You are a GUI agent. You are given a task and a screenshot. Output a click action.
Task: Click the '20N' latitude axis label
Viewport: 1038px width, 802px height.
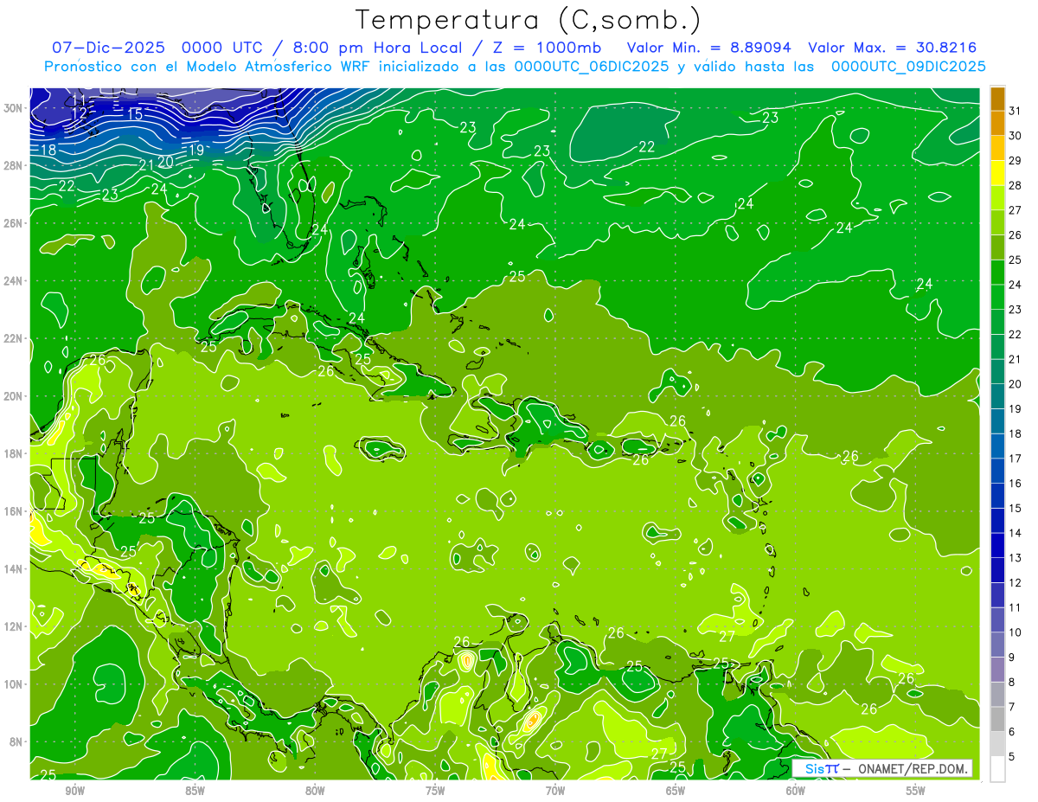(x=15, y=395)
